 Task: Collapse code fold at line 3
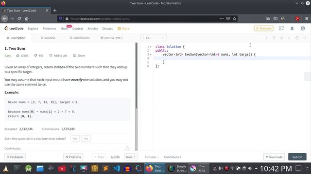click(151, 55)
